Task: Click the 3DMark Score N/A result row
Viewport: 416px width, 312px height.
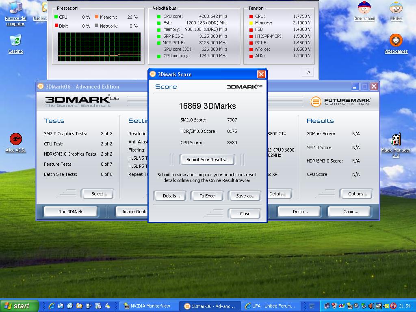Action: pos(333,134)
